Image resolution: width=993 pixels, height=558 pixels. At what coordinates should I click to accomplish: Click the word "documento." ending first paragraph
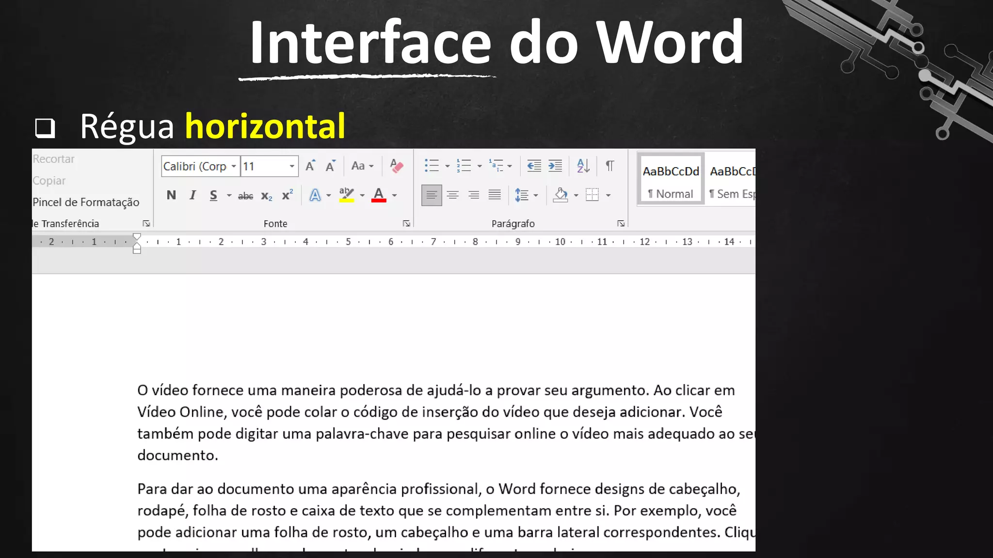(177, 455)
